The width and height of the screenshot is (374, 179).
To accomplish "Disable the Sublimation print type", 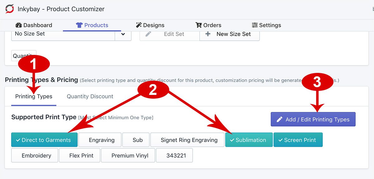I will 249,140.
